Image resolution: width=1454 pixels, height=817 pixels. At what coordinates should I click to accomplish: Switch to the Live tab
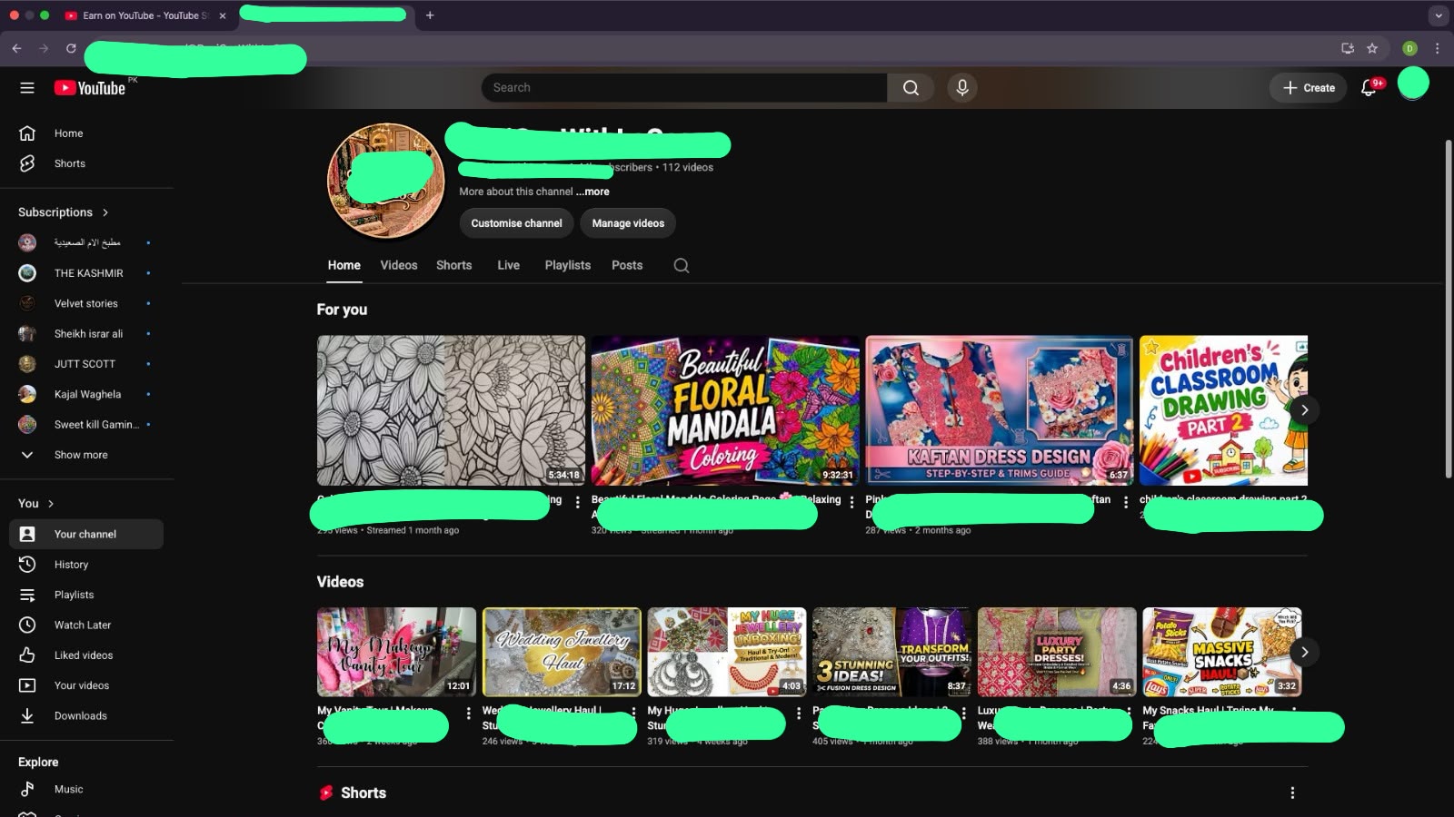[509, 265]
